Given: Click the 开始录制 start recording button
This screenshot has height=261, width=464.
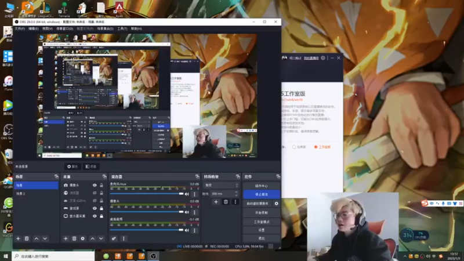Looking at the screenshot, I should pyautogui.click(x=262, y=213).
